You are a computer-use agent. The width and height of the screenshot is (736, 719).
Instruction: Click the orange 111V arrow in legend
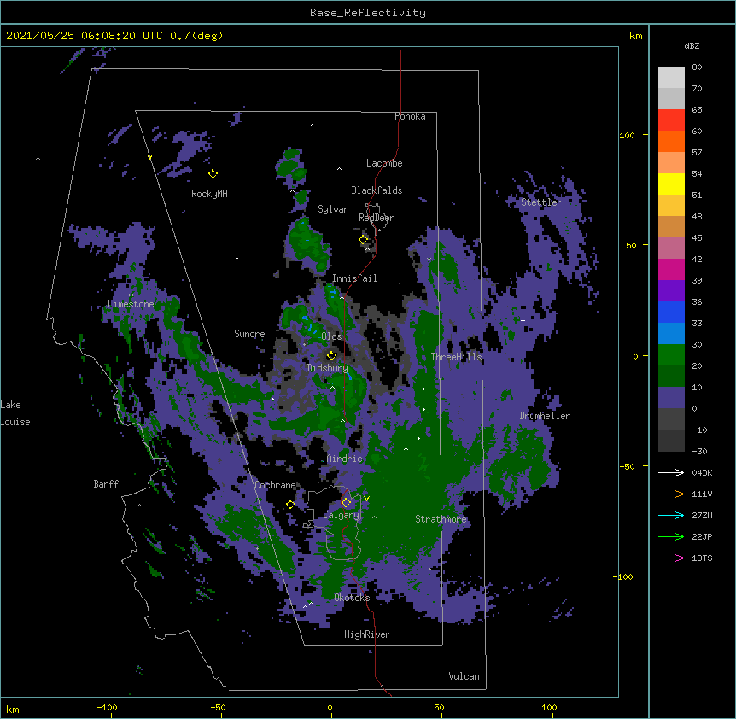671,494
